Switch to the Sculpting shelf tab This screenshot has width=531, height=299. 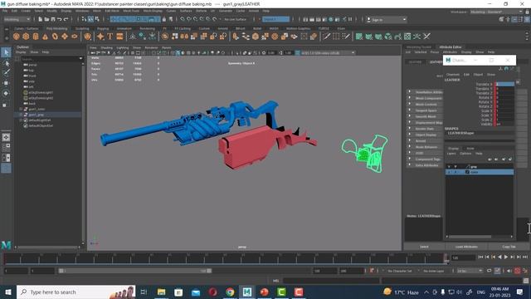(x=82, y=28)
